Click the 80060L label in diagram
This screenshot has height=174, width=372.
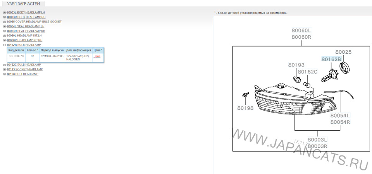pos(301,30)
